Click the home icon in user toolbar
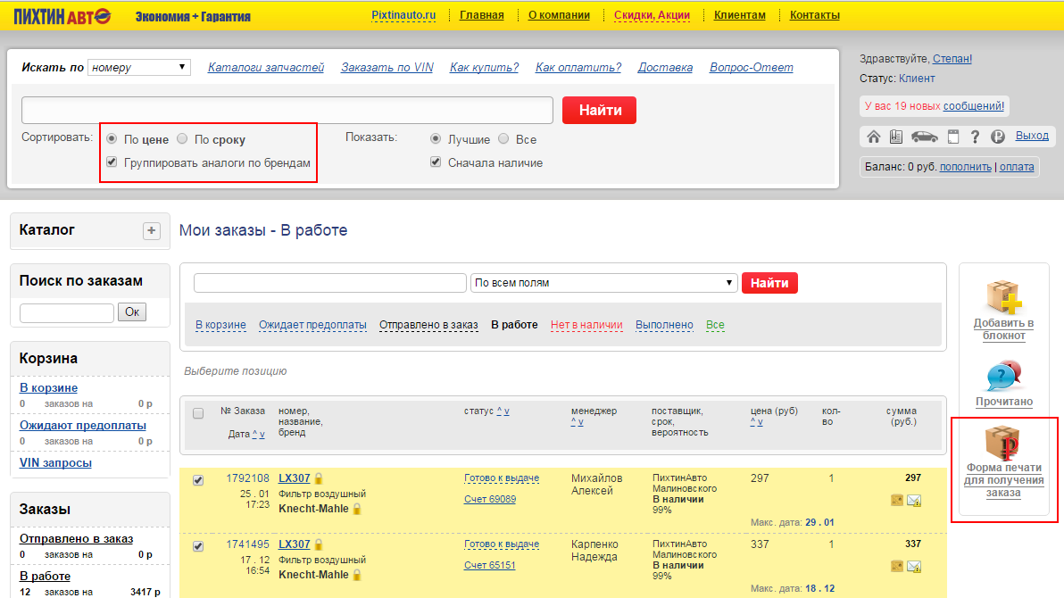This screenshot has width=1064, height=598. 874,137
